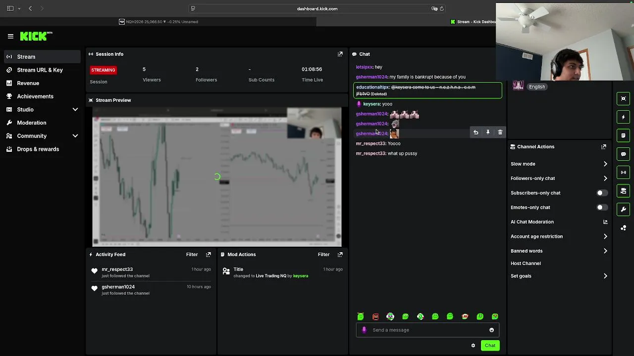This screenshot has width=634, height=356.
Task: Open the hamburger menu beside the Kick logo
Action: (x=10, y=36)
